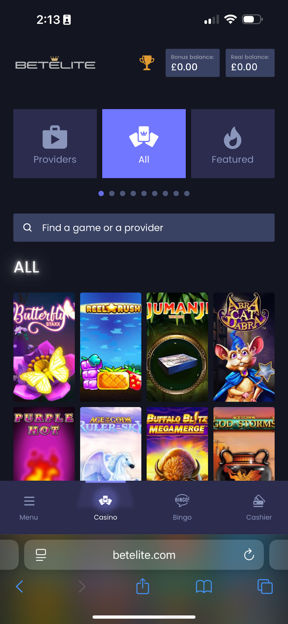
Task: Reload the page in Safari
Action: click(x=249, y=555)
